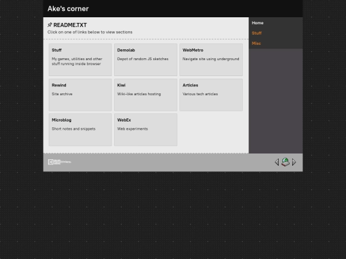Click 'Depot of random JS sketches' text
346x259 pixels.
[x=143, y=59]
